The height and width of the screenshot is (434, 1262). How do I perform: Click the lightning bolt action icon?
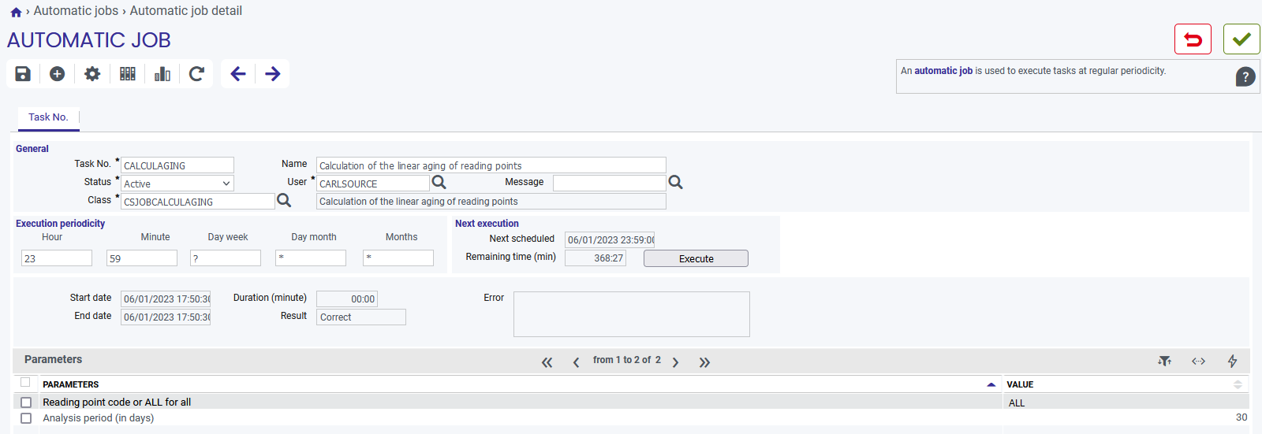click(1232, 361)
